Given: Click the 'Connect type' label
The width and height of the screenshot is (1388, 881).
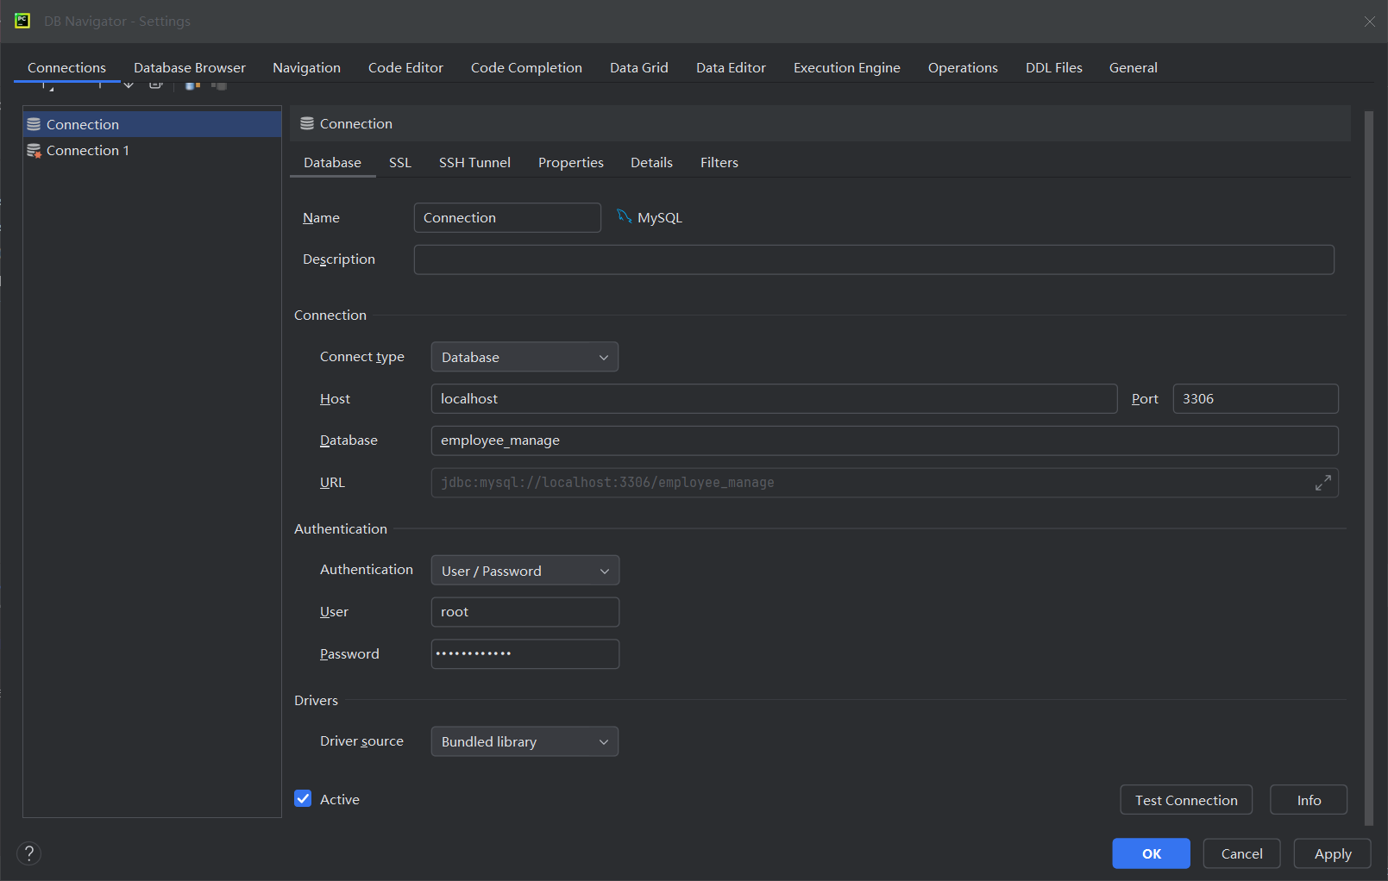Looking at the screenshot, I should point(361,356).
